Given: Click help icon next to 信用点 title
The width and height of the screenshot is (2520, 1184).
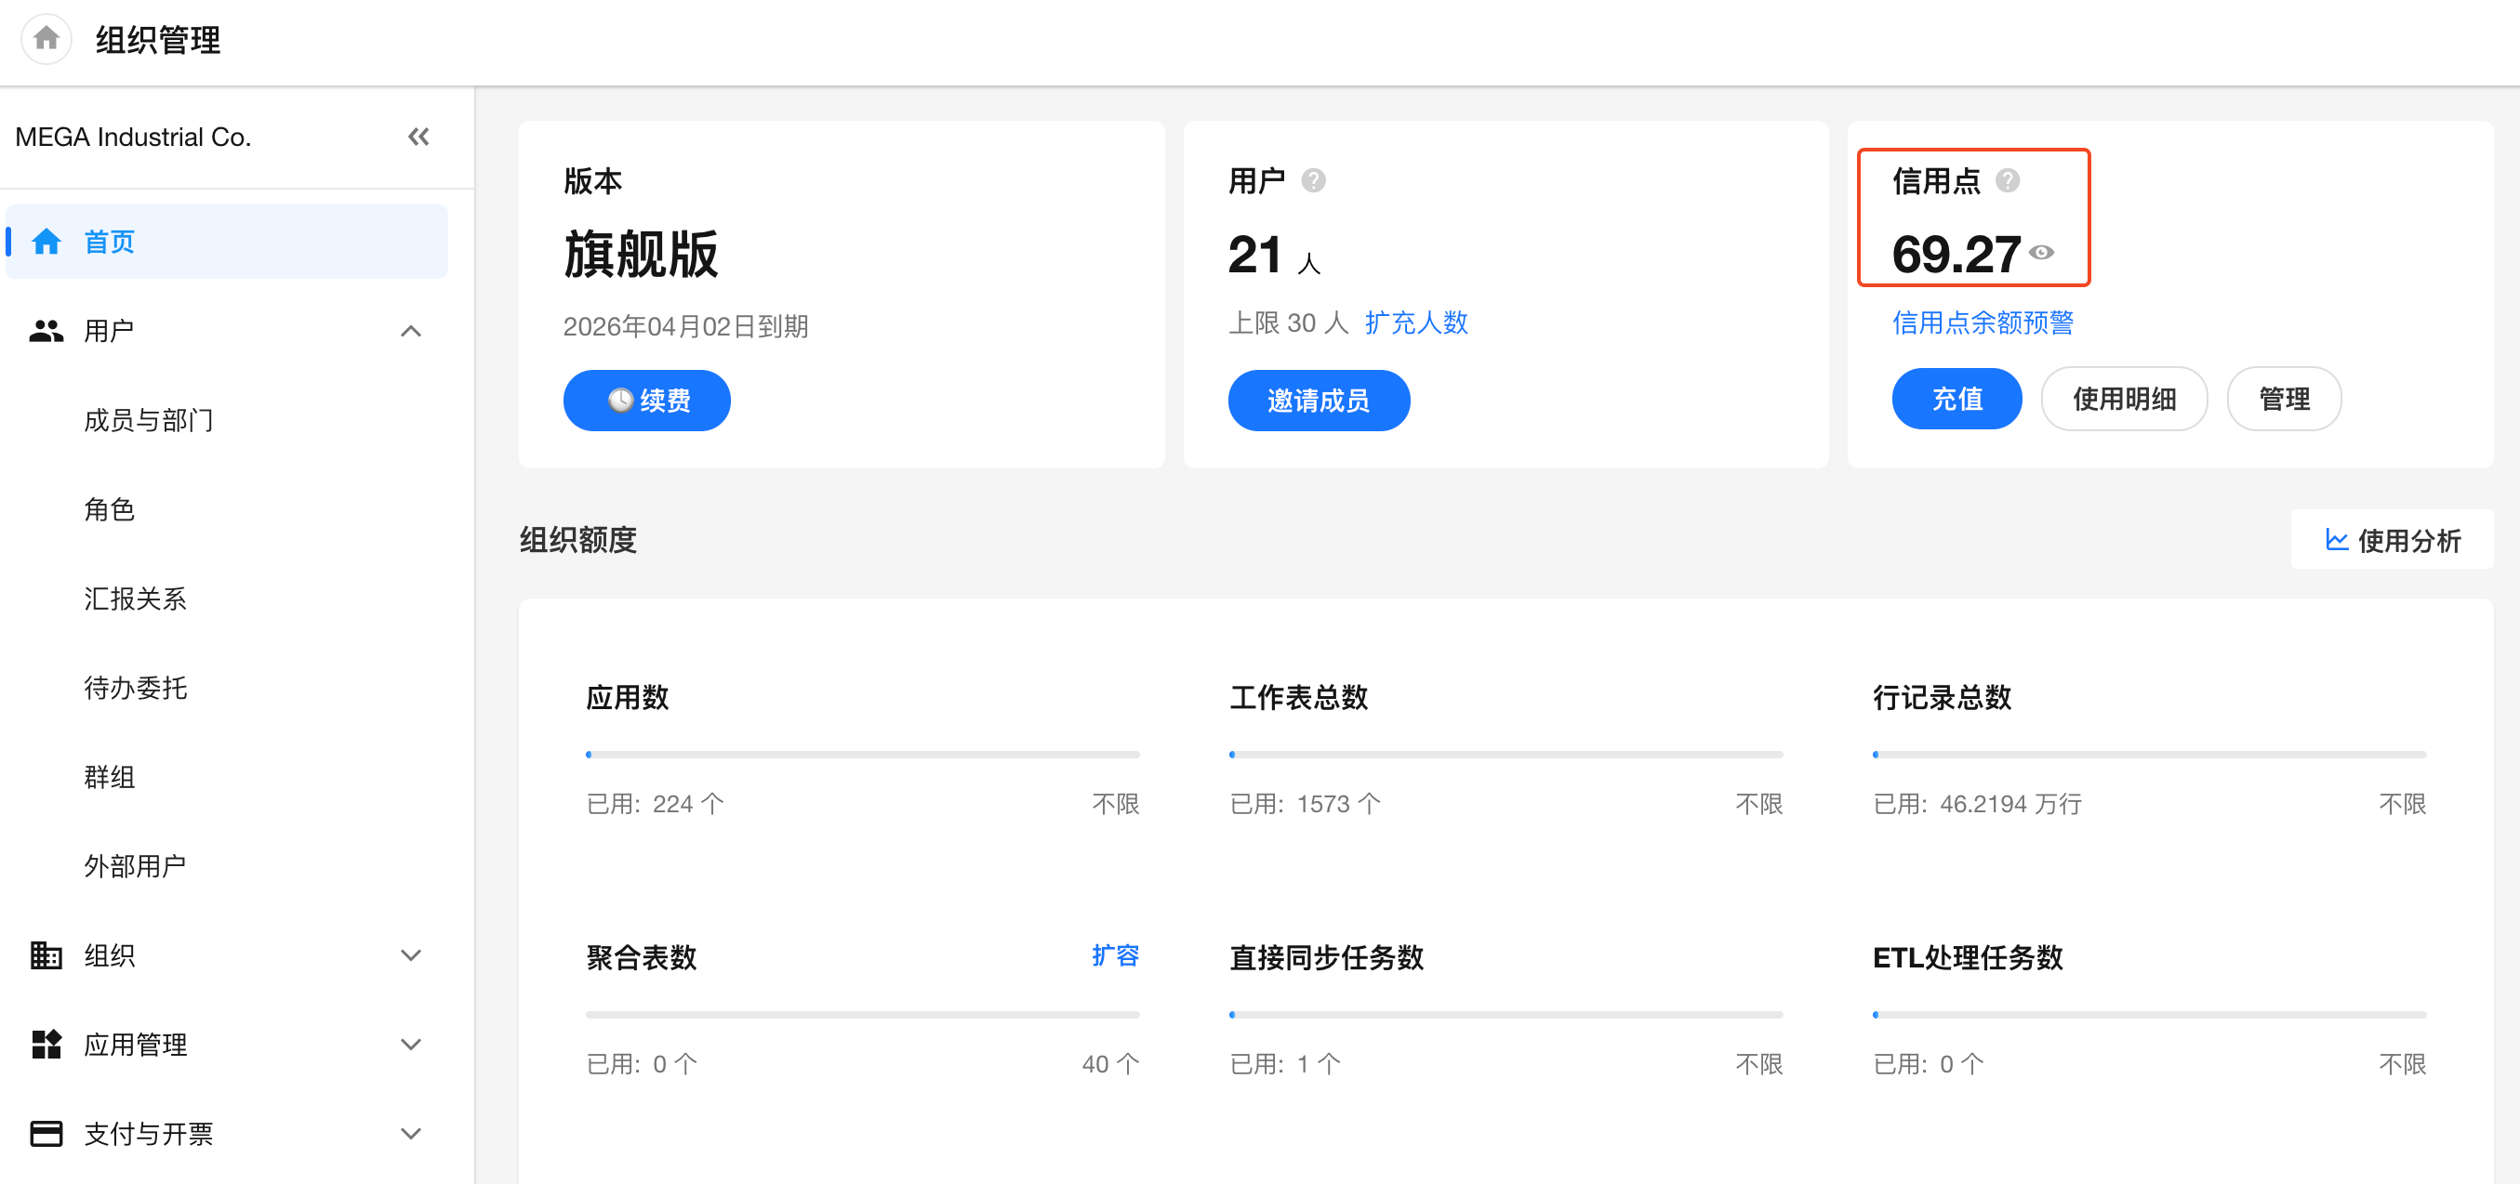Looking at the screenshot, I should click(x=2008, y=181).
